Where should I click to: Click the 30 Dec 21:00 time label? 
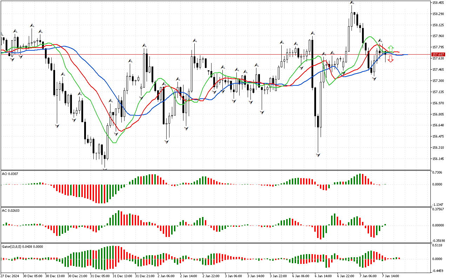[x=78, y=276]
